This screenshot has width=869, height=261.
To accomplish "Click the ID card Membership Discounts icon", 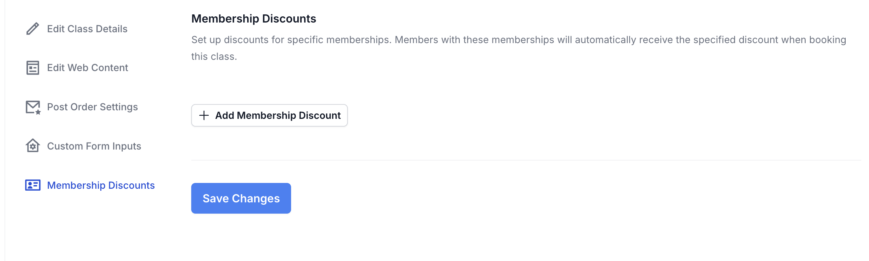I will tap(33, 185).
